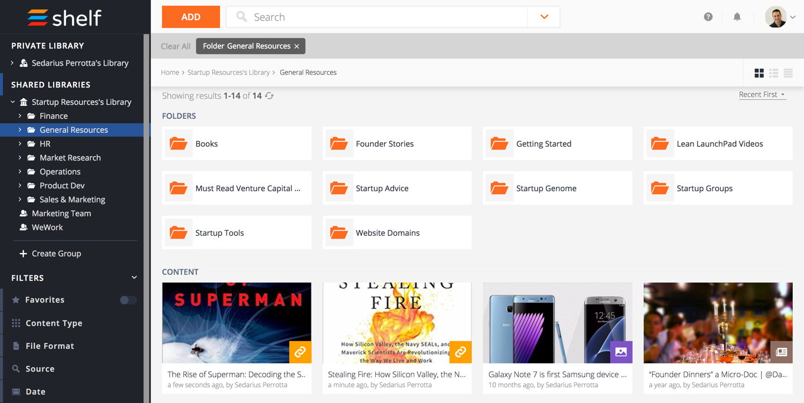Go to Home breadcrumb
Screen dimensions: 804x403
pos(170,72)
